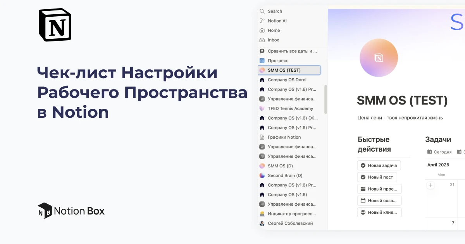Click the Прогресс page icon
This screenshot has height=244, width=465.
pyautogui.click(x=262, y=61)
